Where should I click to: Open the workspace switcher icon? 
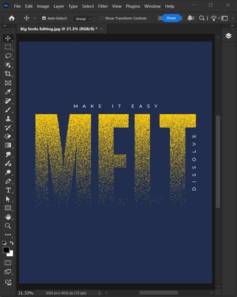[224, 18]
